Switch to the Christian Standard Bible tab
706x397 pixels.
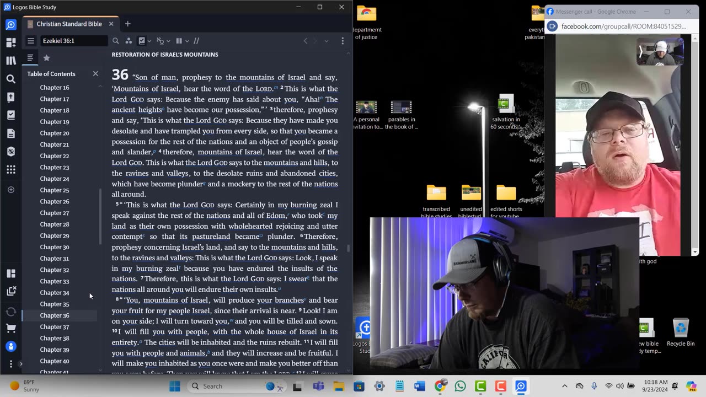(x=69, y=24)
